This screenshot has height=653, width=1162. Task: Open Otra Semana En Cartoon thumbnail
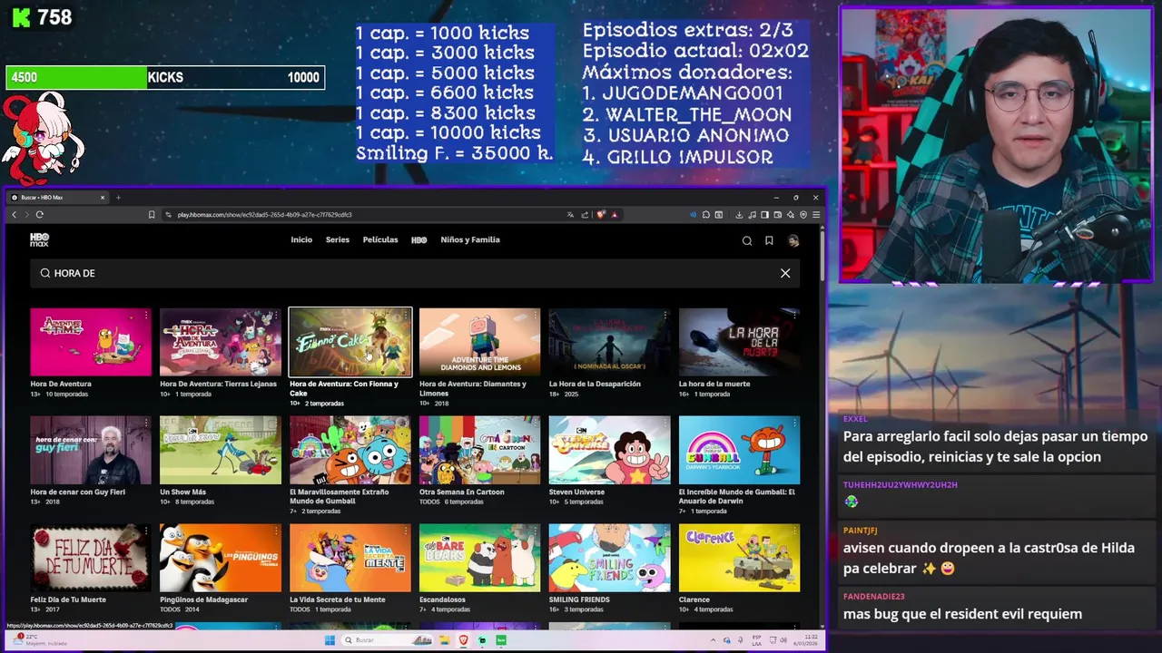tap(480, 450)
